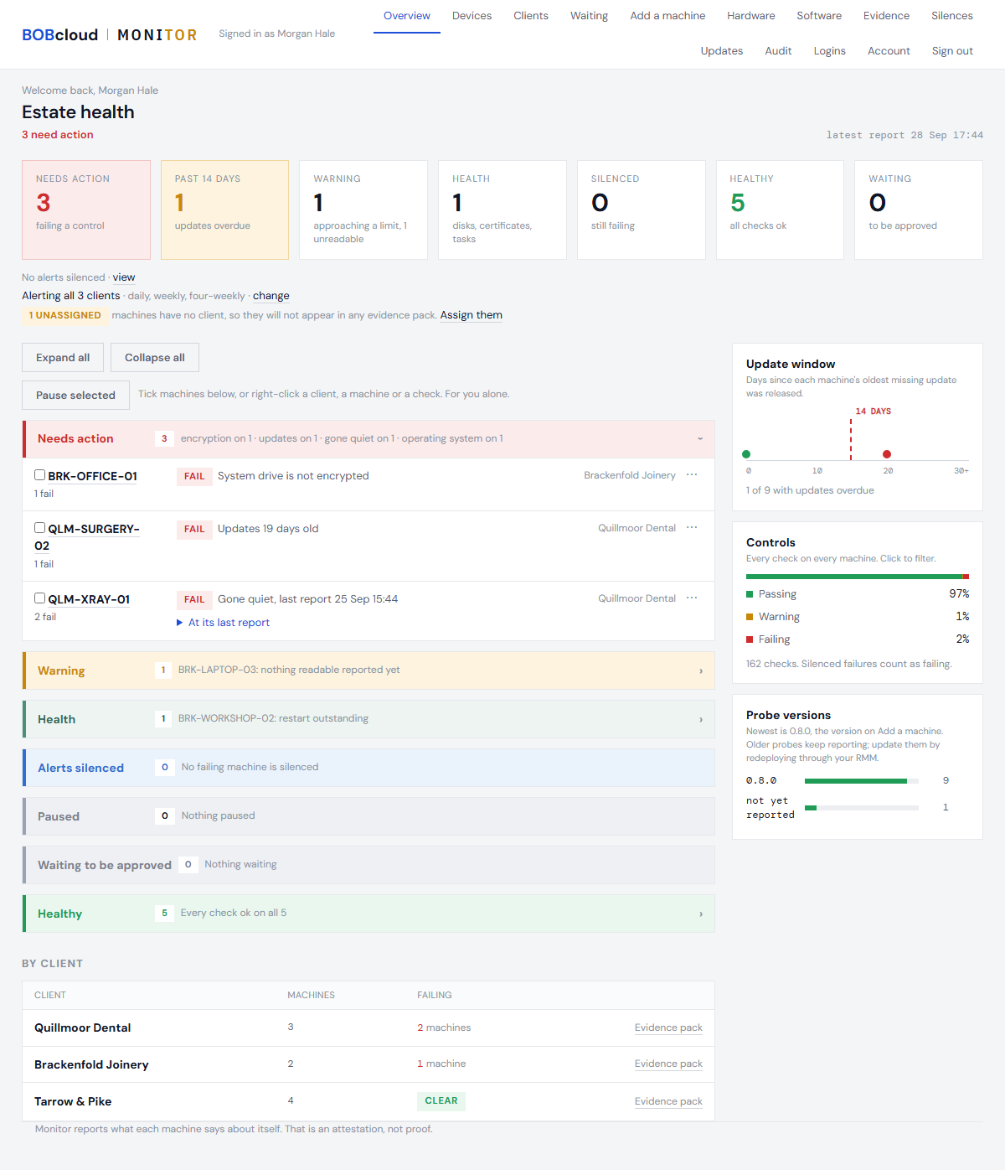
Task: Open the Devices tab
Action: tap(472, 16)
